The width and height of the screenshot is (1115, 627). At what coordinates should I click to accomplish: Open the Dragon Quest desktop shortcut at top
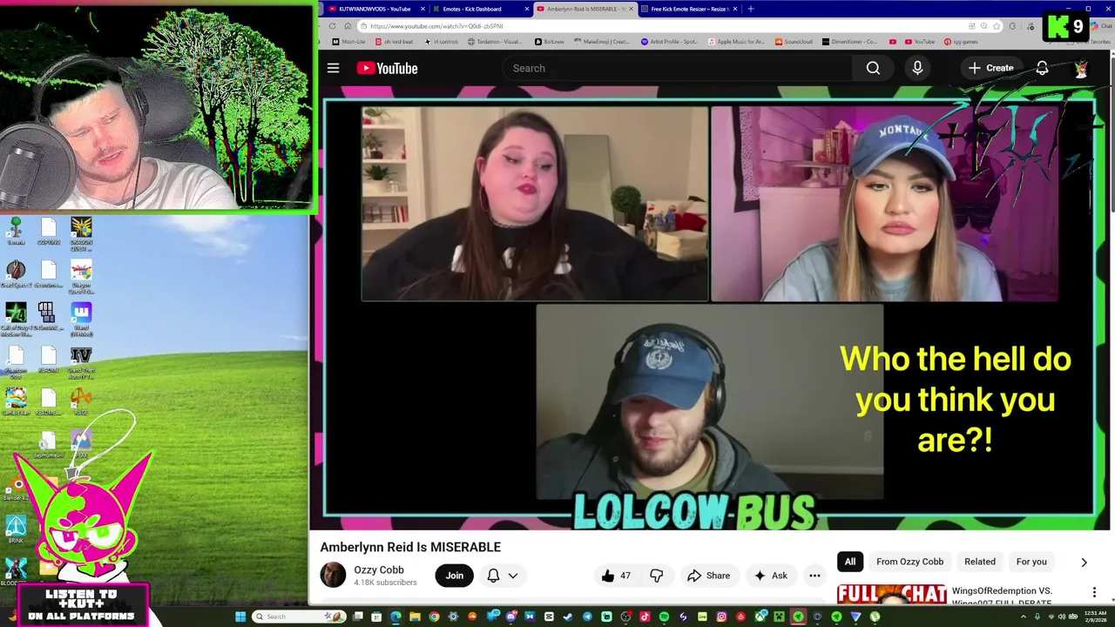coord(81,233)
